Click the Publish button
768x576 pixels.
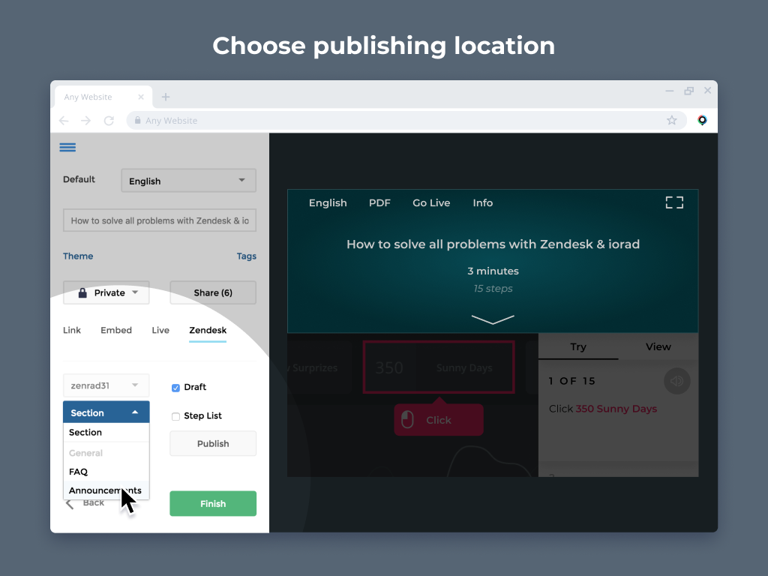pos(213,444)
